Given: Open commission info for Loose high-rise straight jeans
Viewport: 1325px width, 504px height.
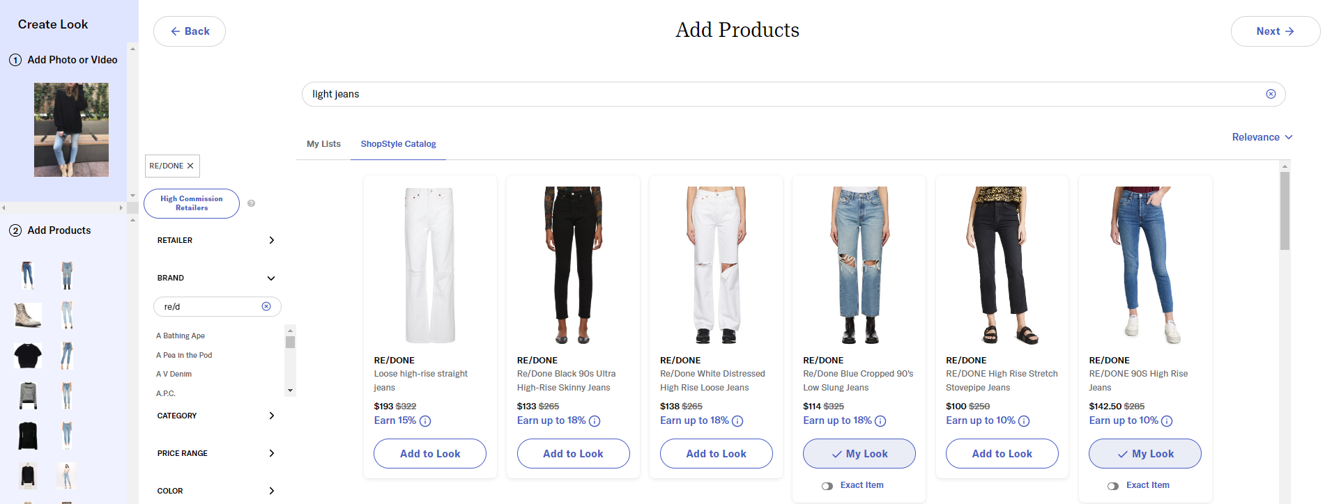Looking at the screenshot, I should 425,421.
